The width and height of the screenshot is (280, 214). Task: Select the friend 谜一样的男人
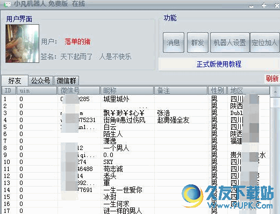pyautogui.click(x=123, y=211)
